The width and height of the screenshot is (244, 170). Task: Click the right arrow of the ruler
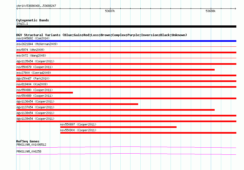235,9
